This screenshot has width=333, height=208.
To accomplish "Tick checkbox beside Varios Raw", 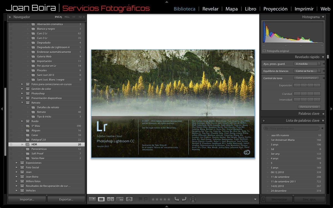I will (11, 158).
